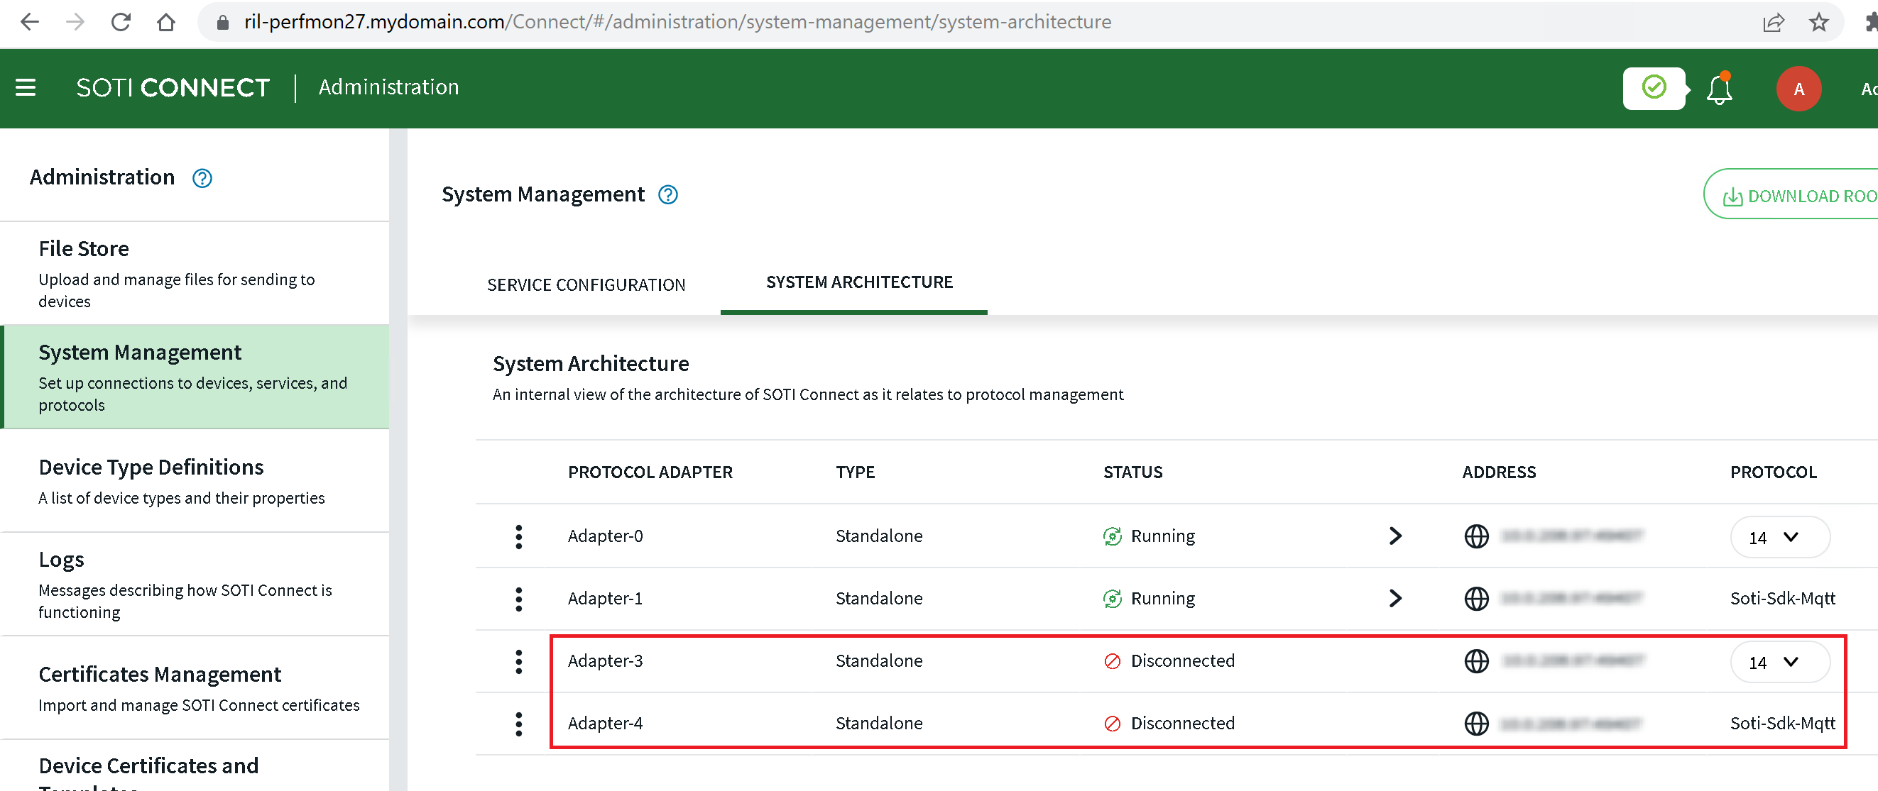Viewport: 1878px width, 791px height.
Task: Select System Architecture tab
Action: pos(859,282)
